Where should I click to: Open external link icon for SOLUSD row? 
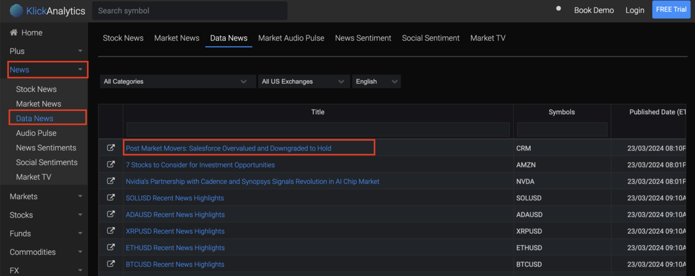[x=111, y=198]
